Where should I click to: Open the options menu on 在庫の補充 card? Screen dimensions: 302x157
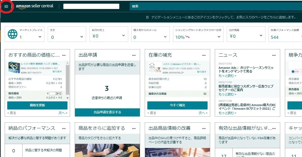tap(204, 55)
